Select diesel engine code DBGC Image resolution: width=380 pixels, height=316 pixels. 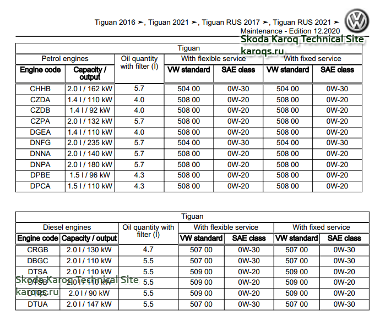click(x=37, y=260)
